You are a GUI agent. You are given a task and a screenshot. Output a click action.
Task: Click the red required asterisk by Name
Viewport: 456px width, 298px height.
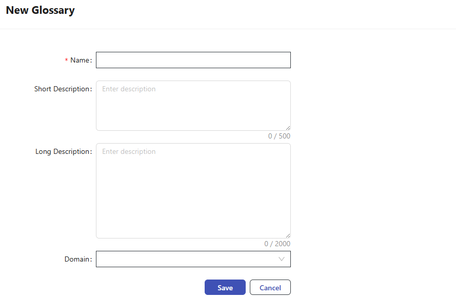[66, 61]
